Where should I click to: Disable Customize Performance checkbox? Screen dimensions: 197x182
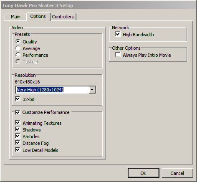[x=18, y=112]
